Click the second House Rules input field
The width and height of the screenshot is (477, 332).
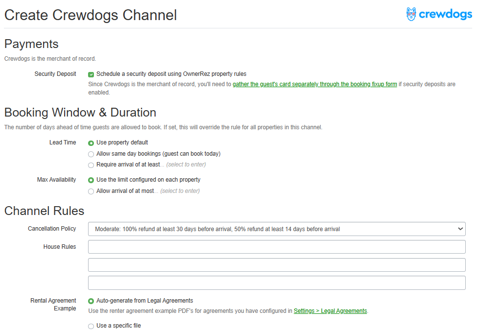277,265
